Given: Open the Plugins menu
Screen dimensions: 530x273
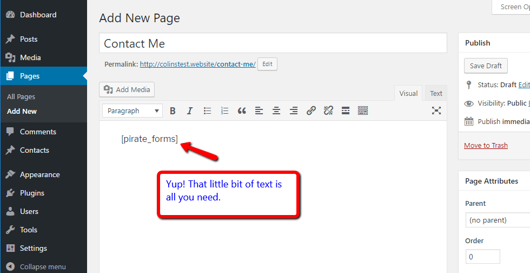Looking at the screenshot, I should (x=44, y=193).
